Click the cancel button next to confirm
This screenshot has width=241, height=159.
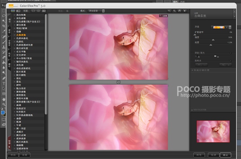tap(213, 155)
